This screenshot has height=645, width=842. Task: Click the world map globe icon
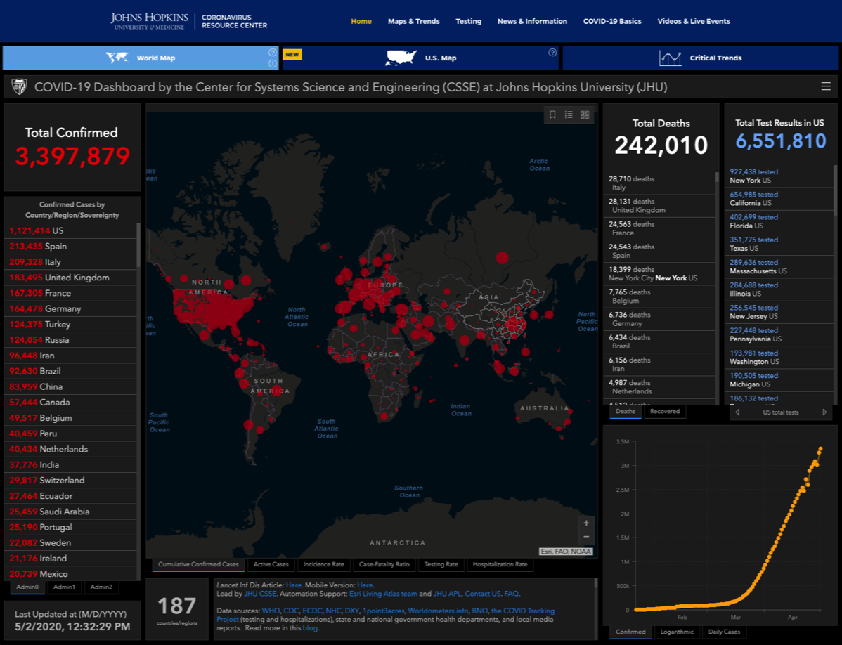pyautogui.click(x=117, y=58)
